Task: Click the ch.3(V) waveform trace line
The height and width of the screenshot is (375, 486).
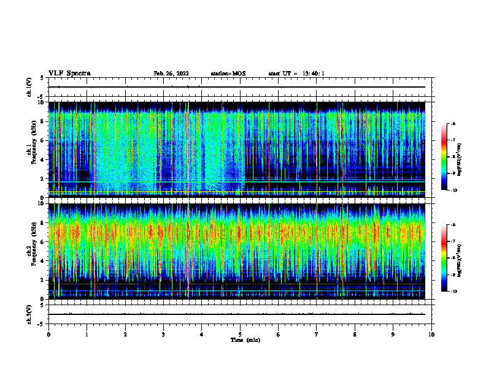Action: tap(237, 314)
